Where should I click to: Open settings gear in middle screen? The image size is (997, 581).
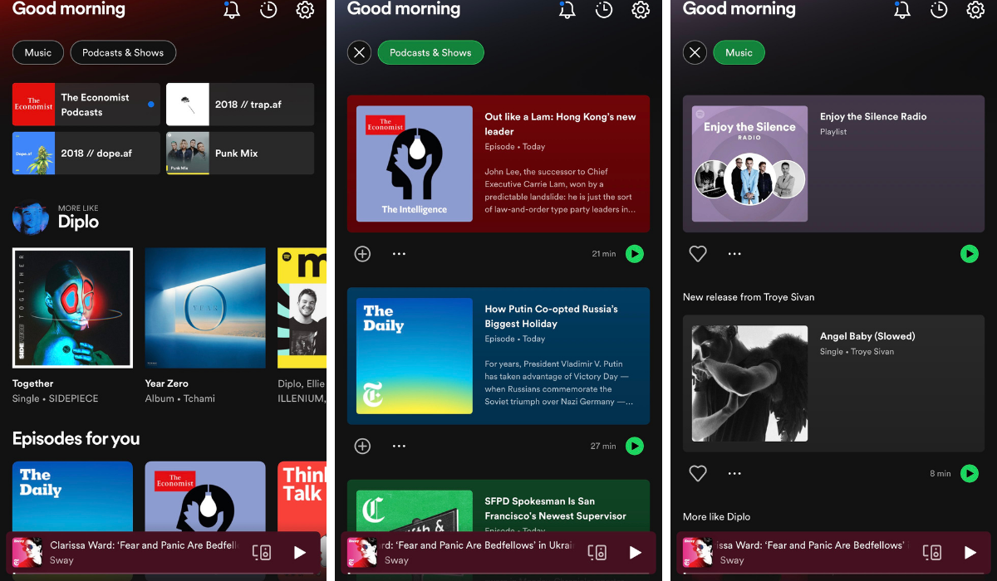point(641,10)
